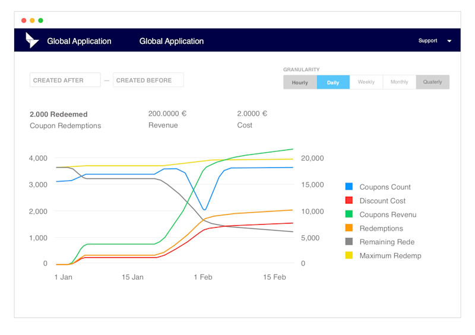Click the first Global Application title
The width and height of the screenshot is (475, 335).
[79, 41]
